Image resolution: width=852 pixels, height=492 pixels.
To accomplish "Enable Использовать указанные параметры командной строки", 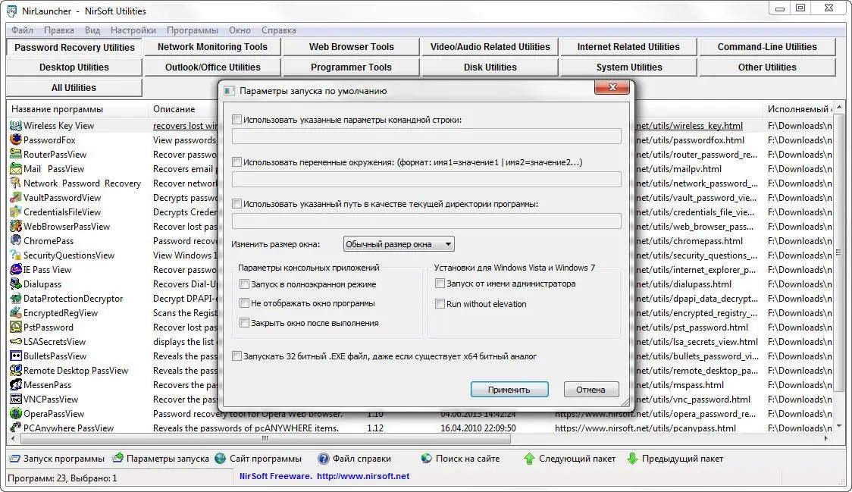I will point(236,119).
